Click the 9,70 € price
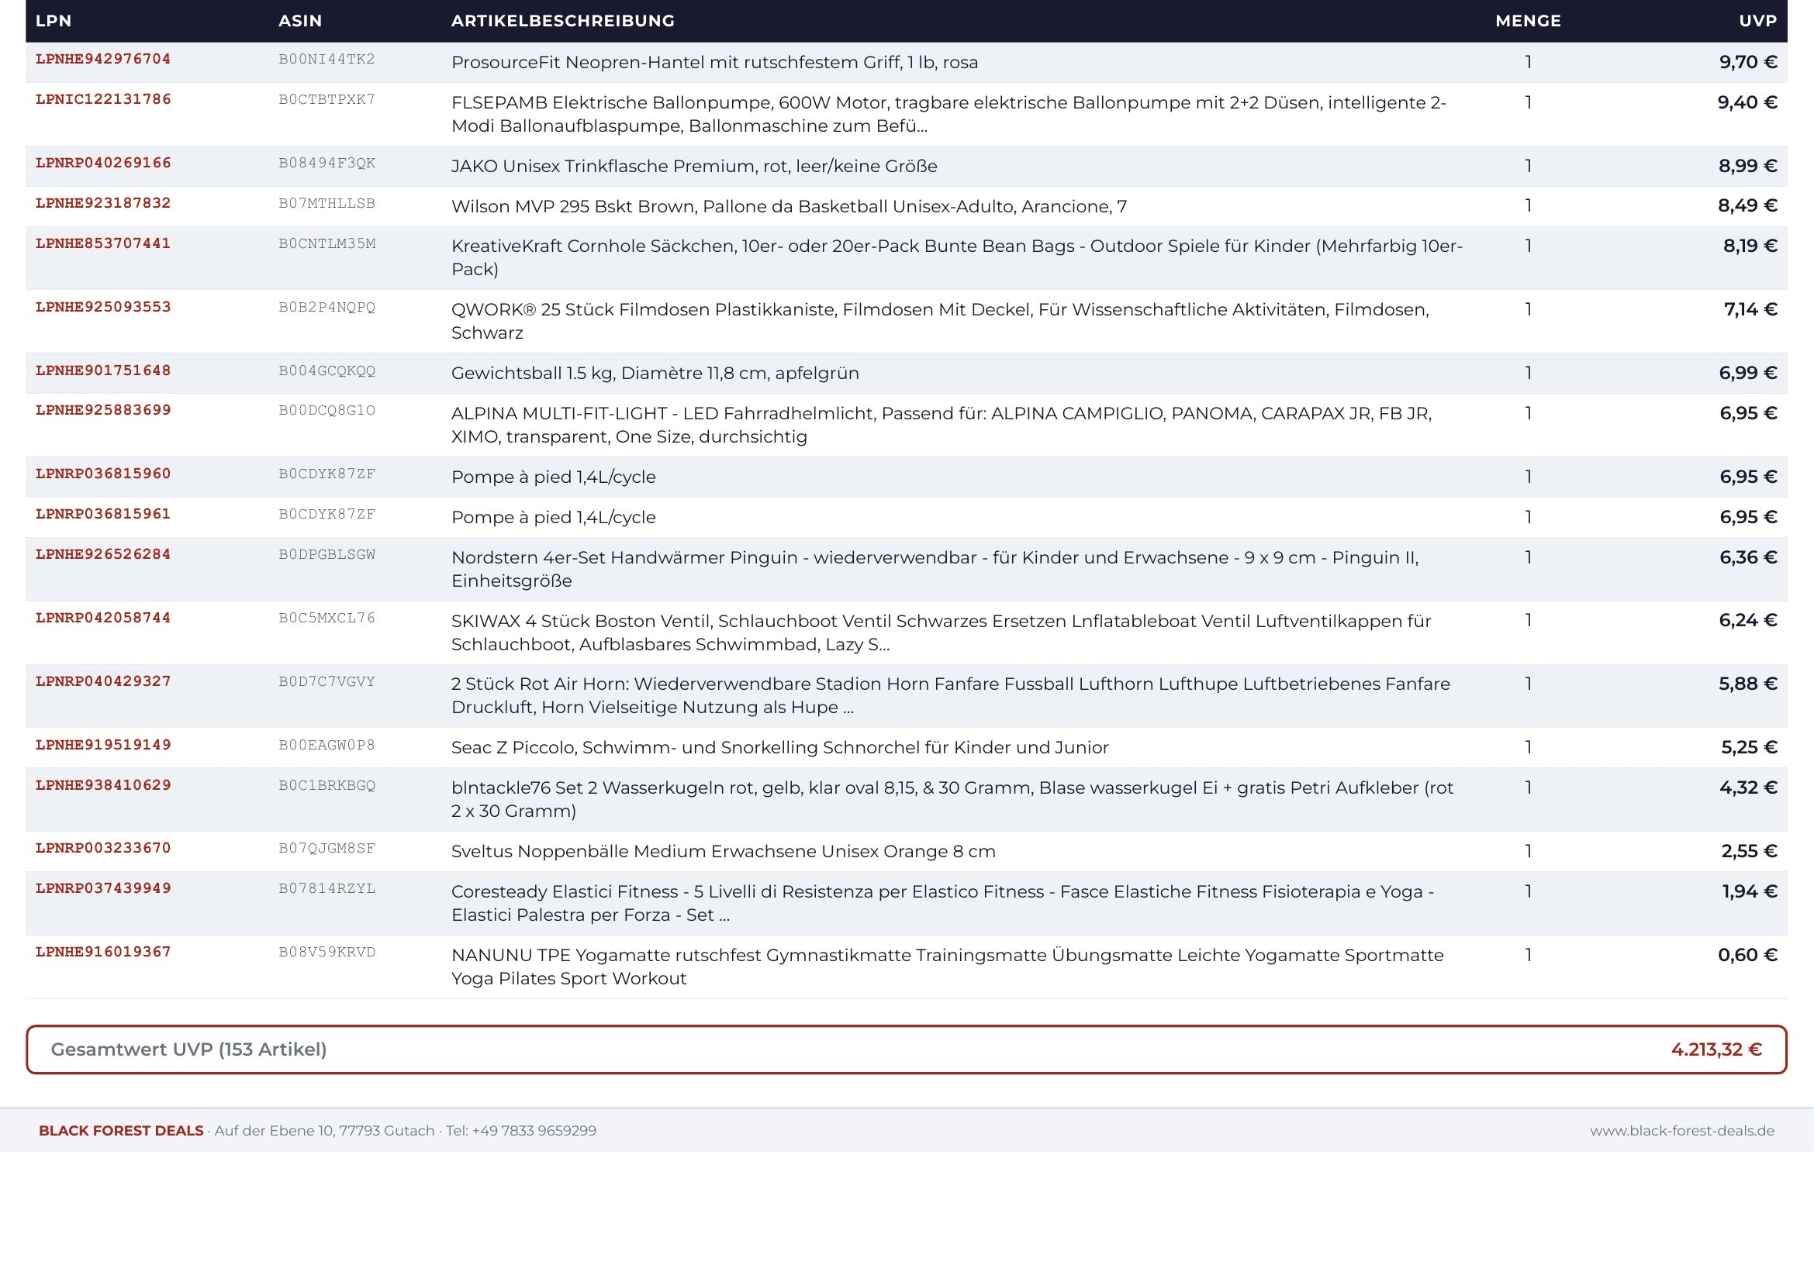1814x1282 pixels. coord(1747,62)
